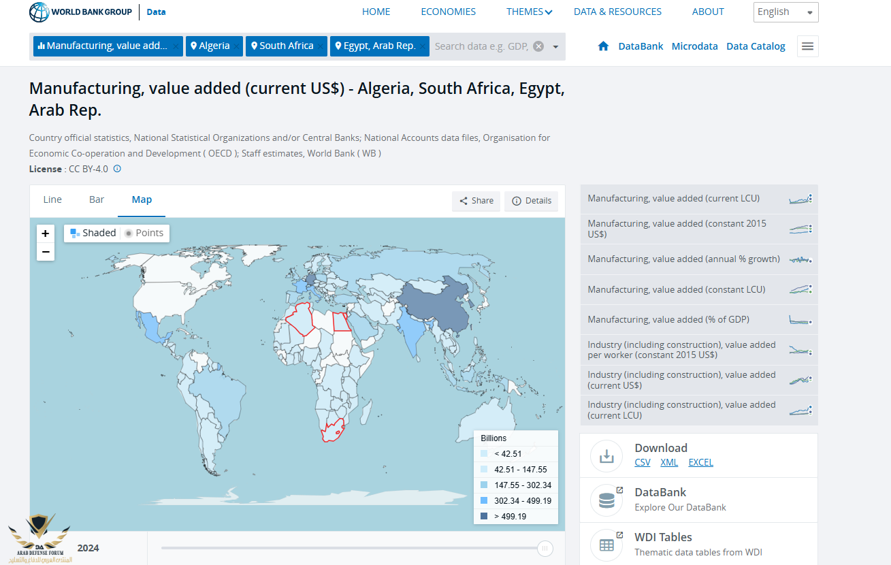Zoom out on the map

(x=46, y=252)
